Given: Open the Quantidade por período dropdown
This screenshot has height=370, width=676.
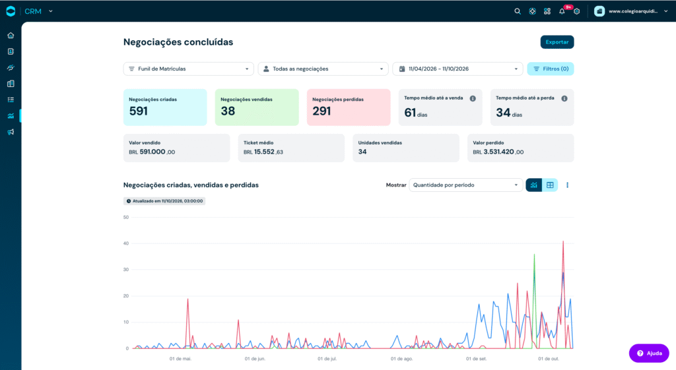Looking at the screenshot, I should coord(465,185).
